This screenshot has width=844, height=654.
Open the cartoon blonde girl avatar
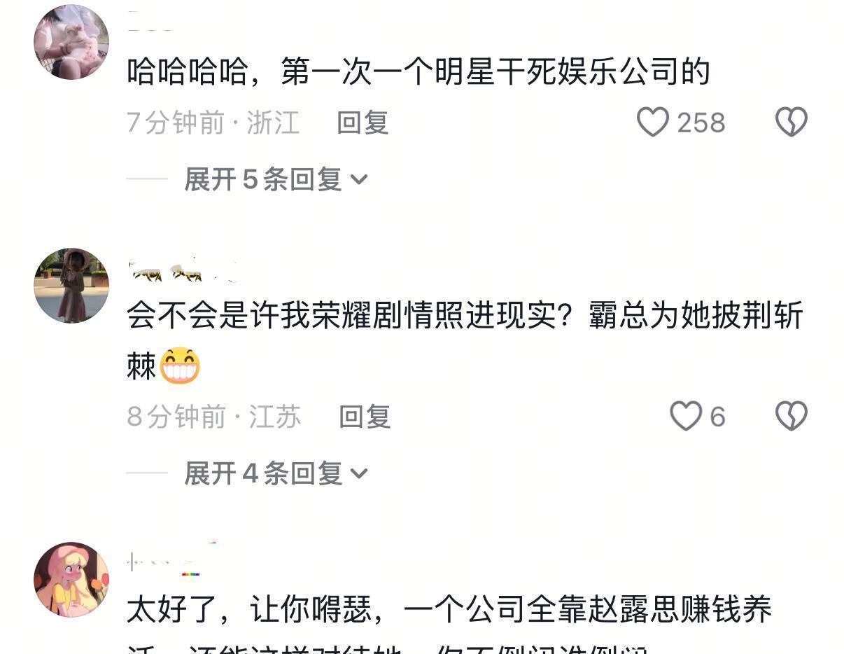tap(71, 580)
